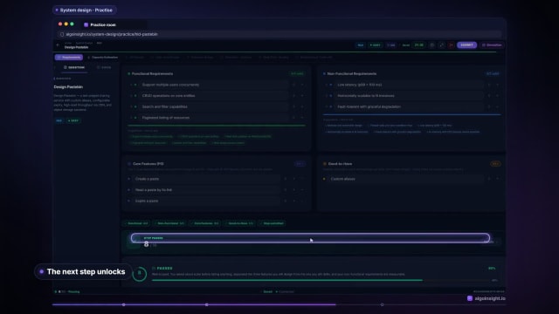The height and width of the screenshot is (314, 559).
Task: Click the green session timer in the top bar
Action: coord(418,45)
